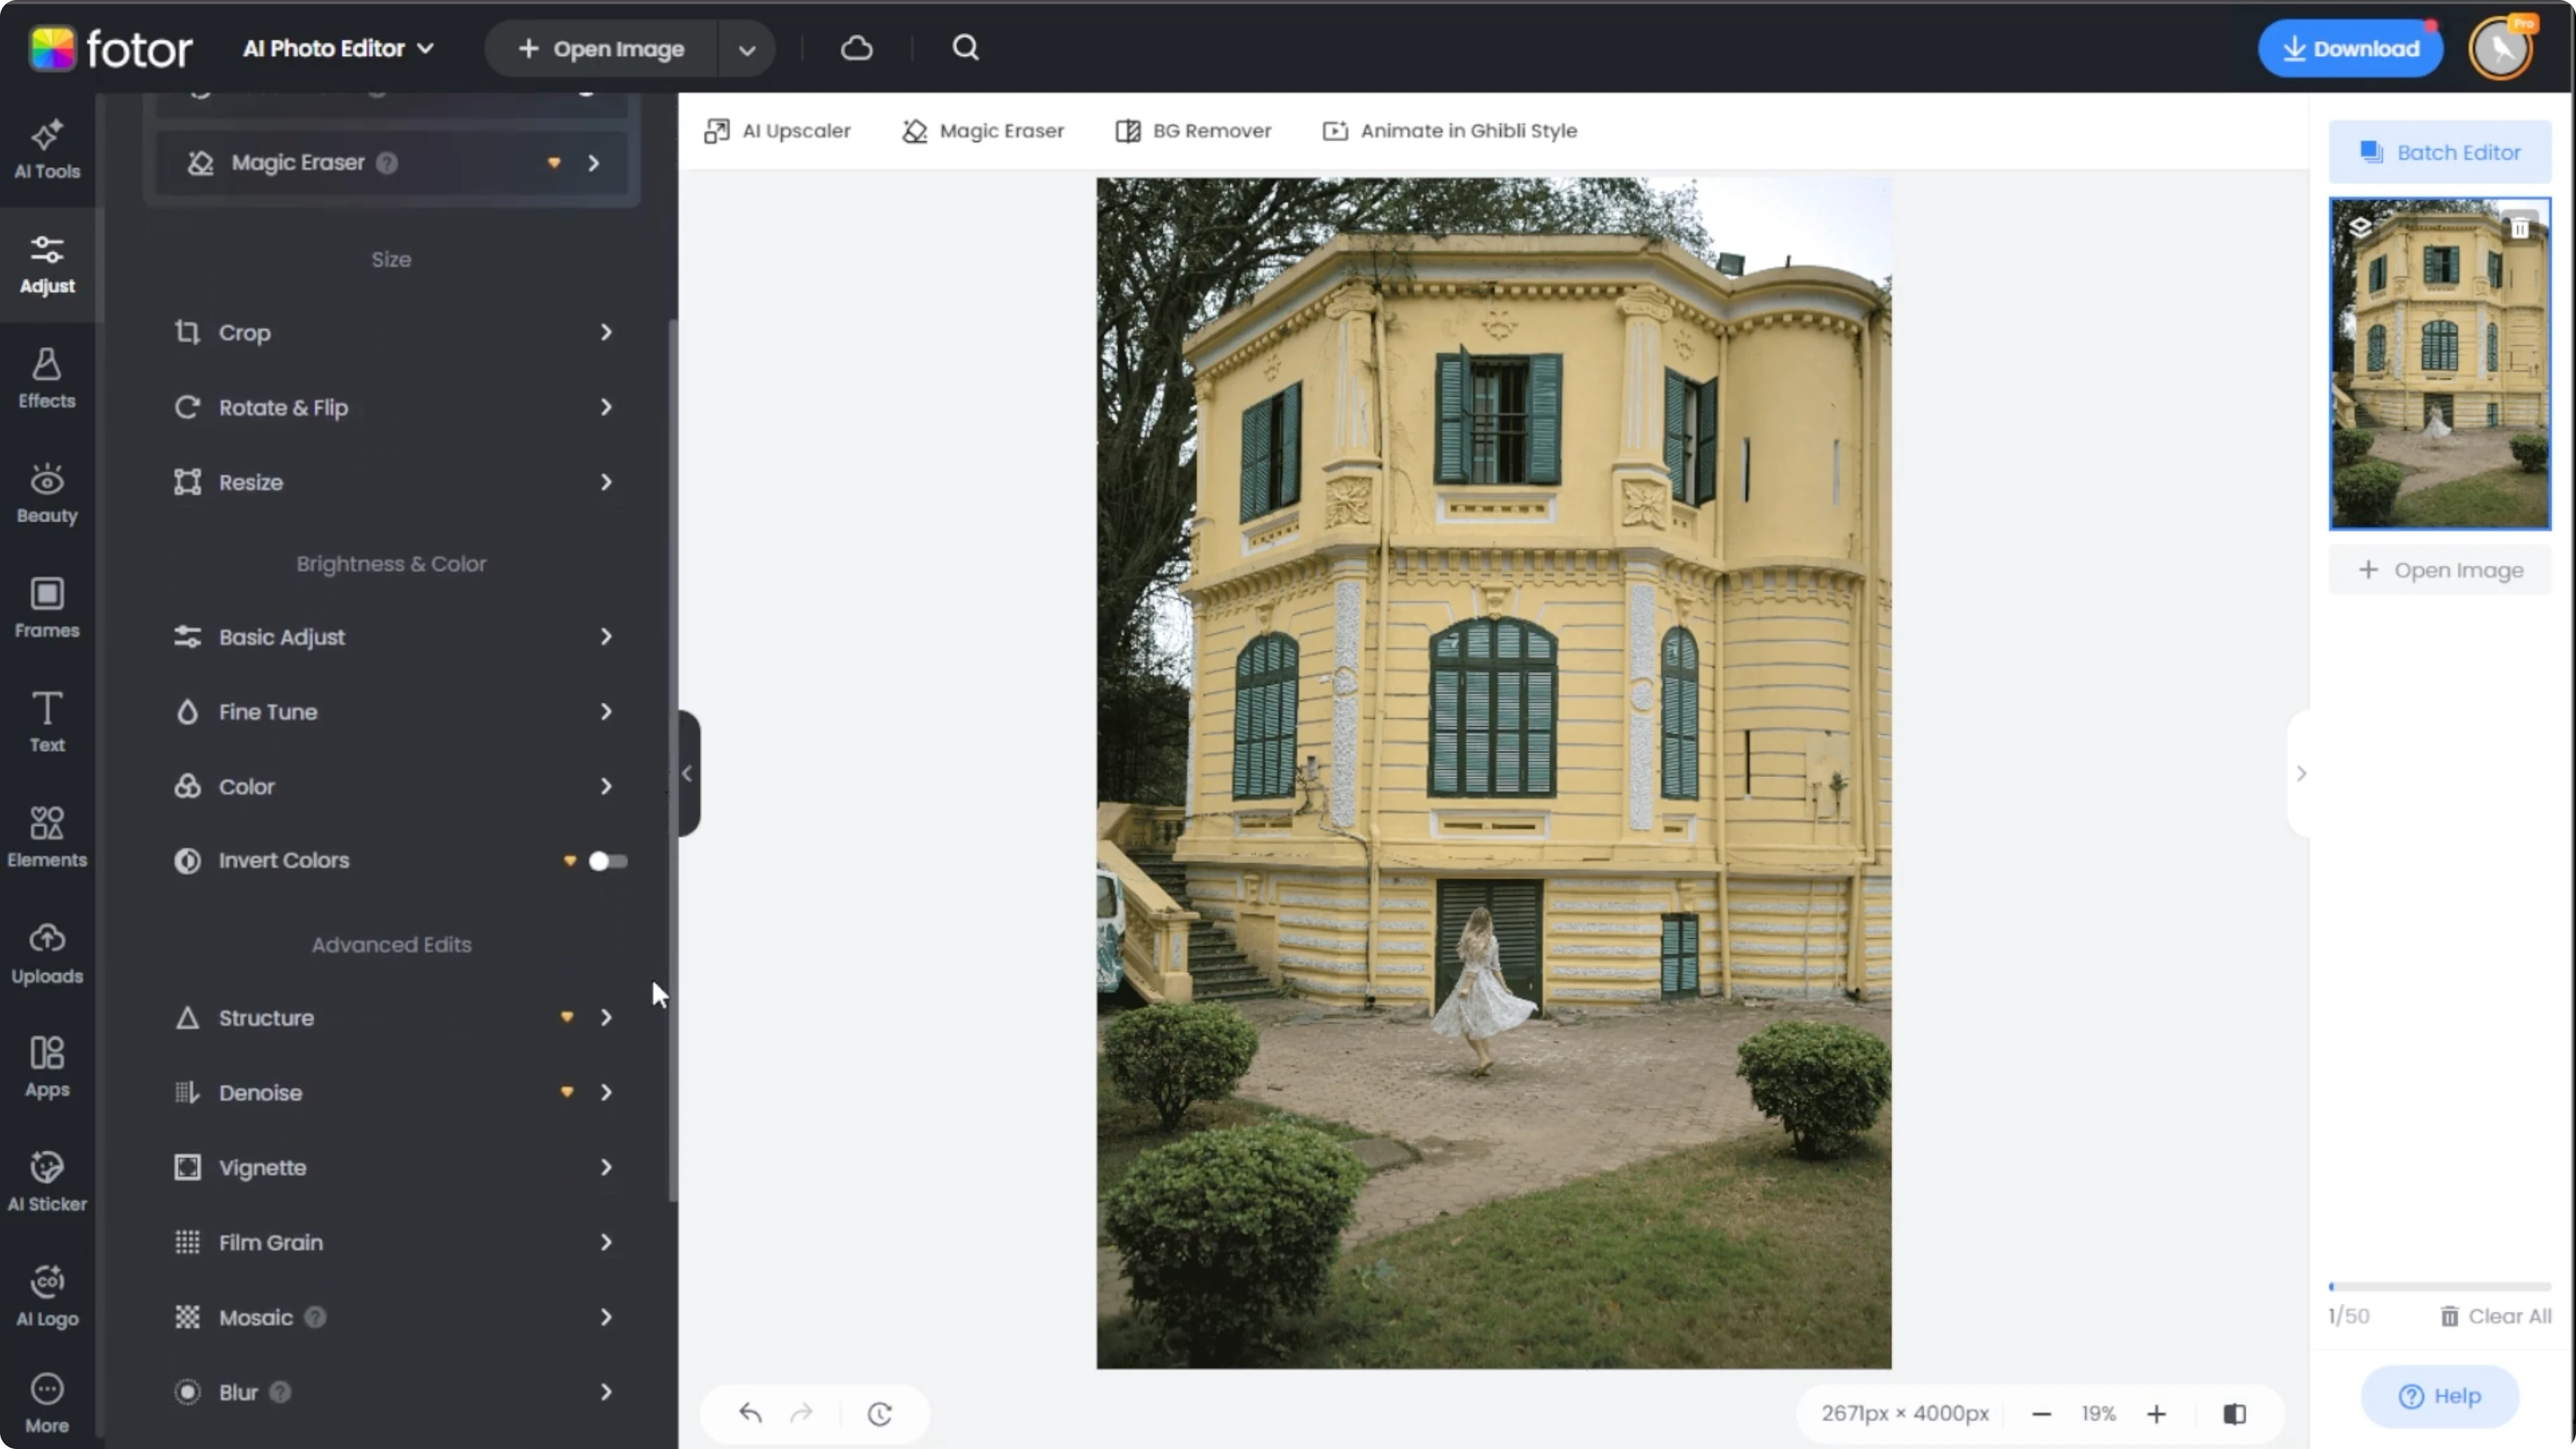Click the Clear All button
The image size is (2576, 1449).
pyautogui.click(x=2496, y=1316)
